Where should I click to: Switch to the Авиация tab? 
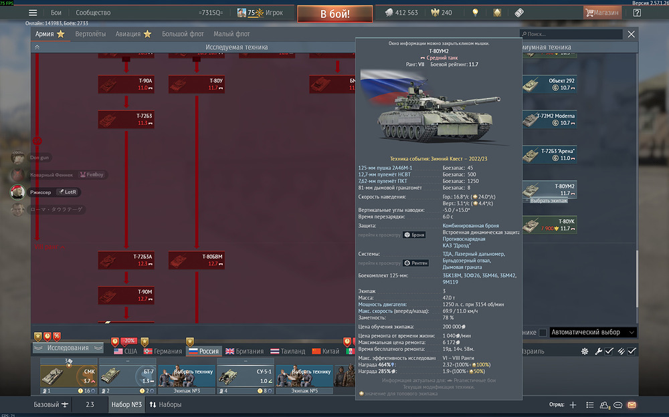133,34
